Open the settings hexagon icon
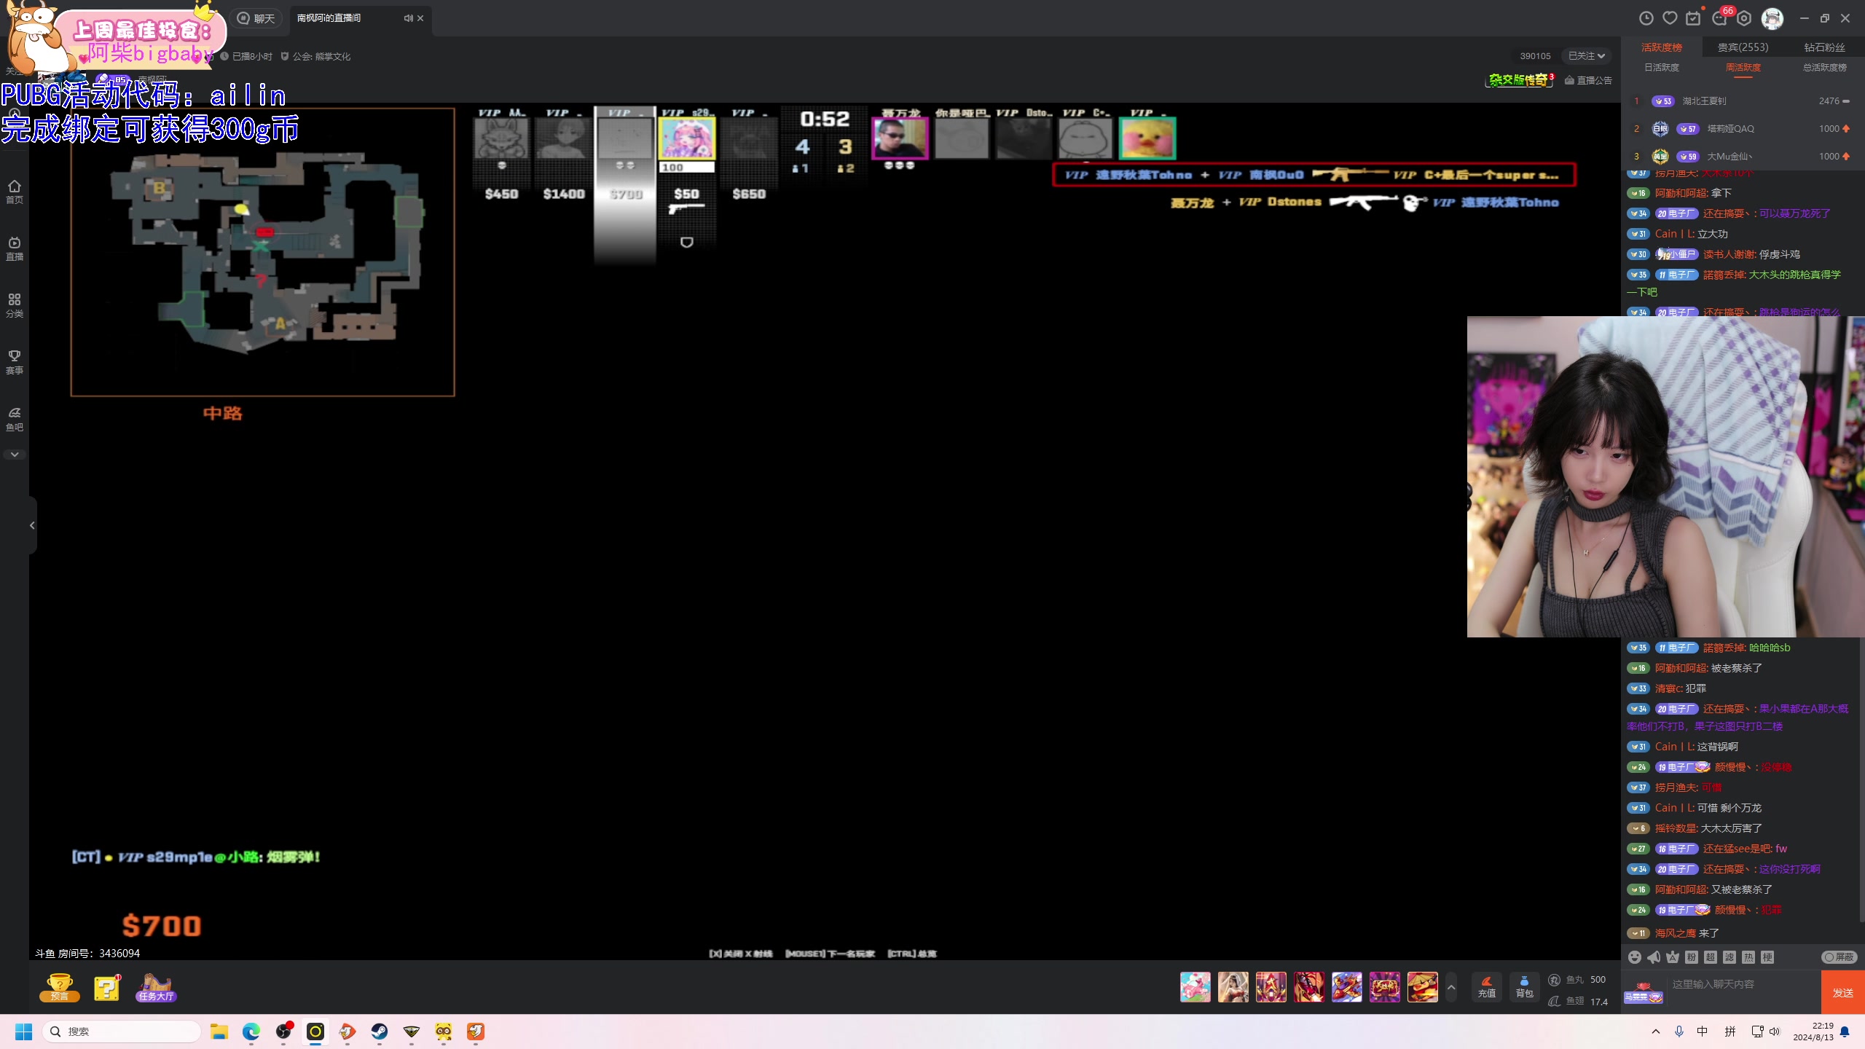 (1744, 18)
